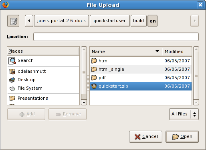Open the html folder
Screen dimensions: 206x150
[141, 61]
